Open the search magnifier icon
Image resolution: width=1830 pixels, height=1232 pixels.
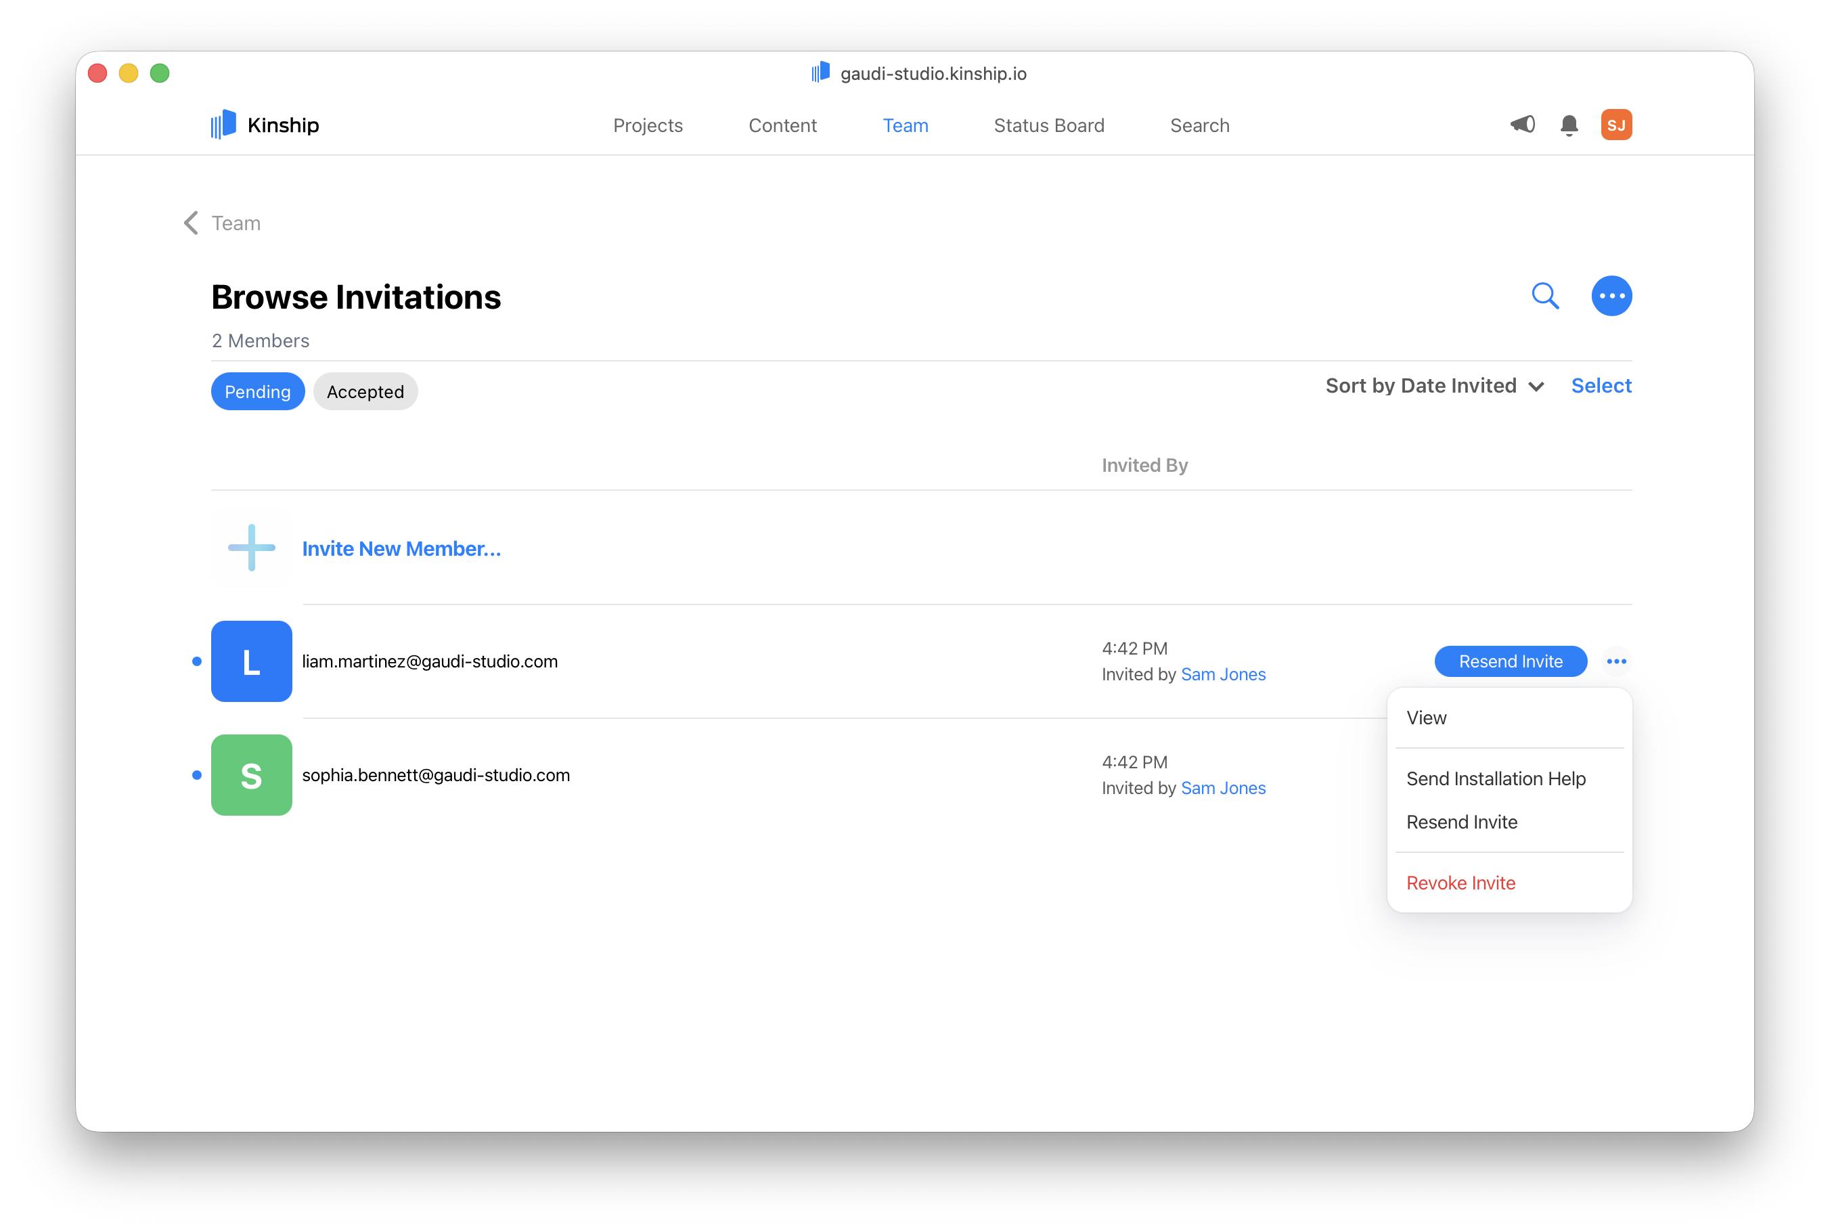[x=1544, y=296]
